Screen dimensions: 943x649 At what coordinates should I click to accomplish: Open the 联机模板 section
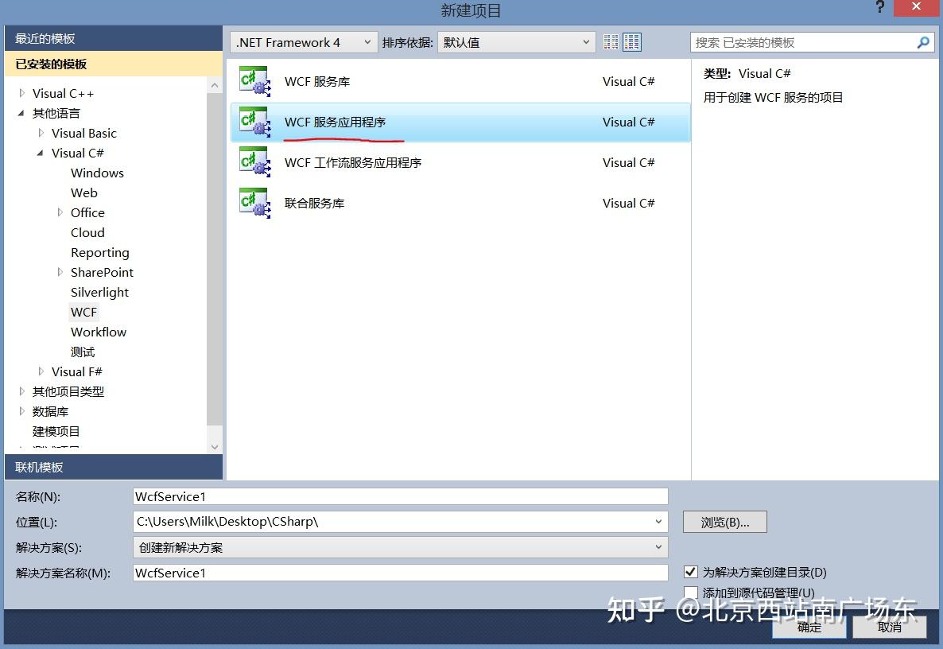point(114,467)
